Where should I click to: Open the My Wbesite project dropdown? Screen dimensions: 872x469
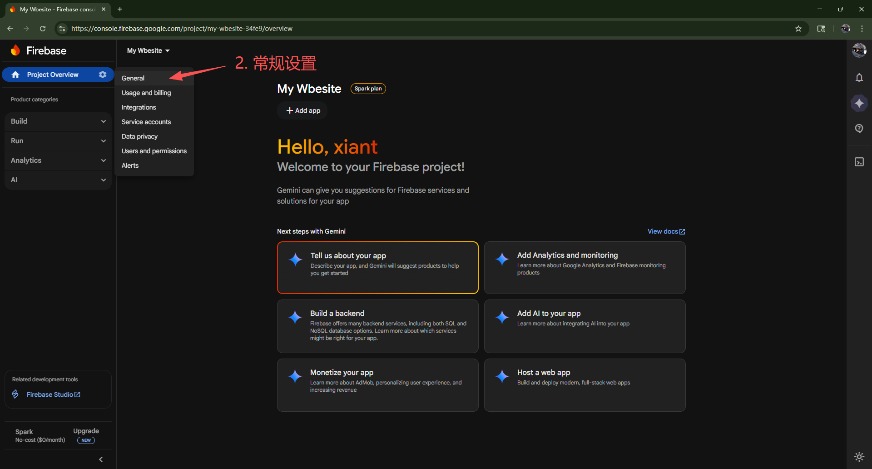click(148, 50)
